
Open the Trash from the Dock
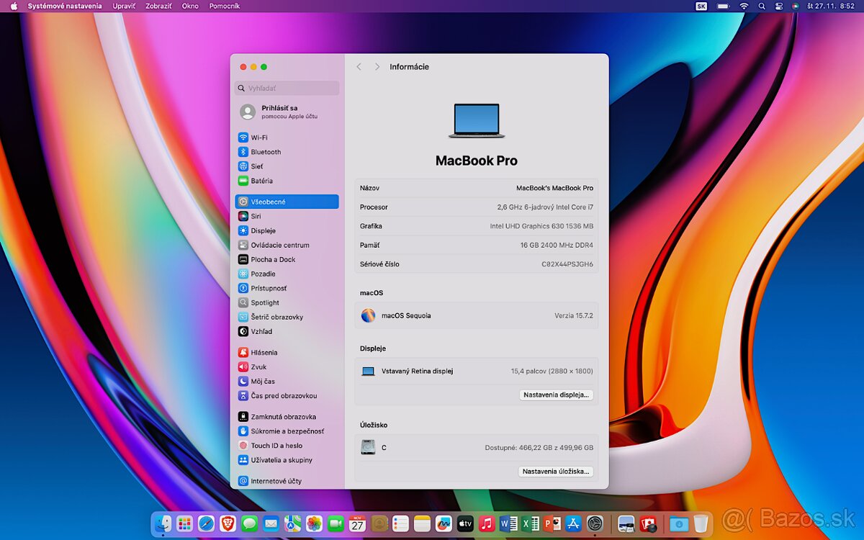point(701,523)
